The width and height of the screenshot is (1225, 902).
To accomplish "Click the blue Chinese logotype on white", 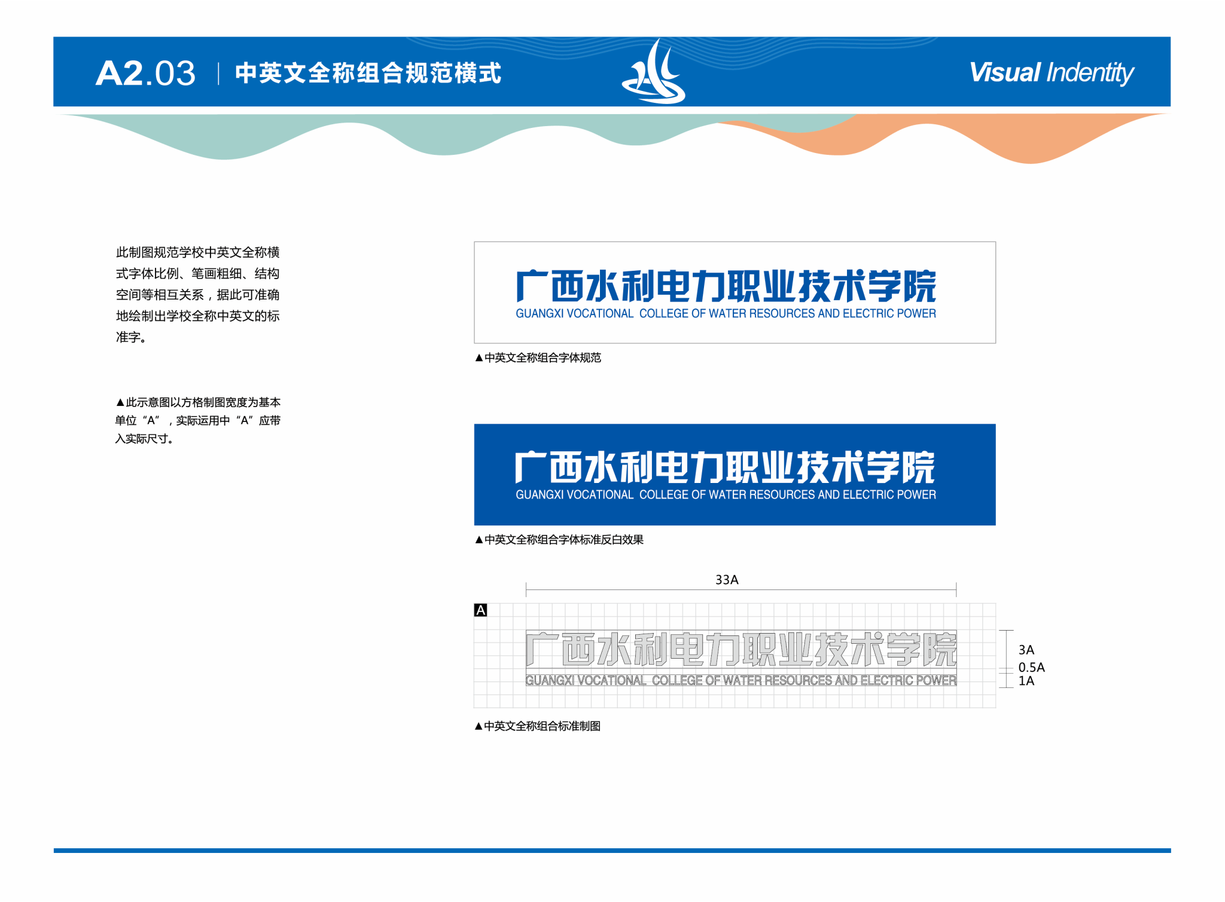I will 726,286.
